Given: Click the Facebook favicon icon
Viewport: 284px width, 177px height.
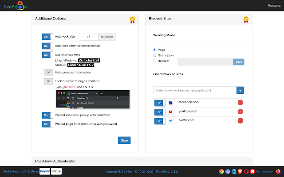Looking at the screenshot, I should 170,103.
